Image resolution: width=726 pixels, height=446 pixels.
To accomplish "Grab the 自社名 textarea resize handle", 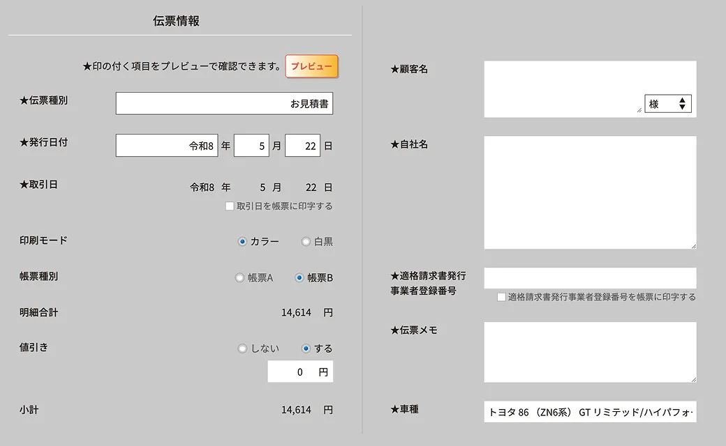I will (x=693, y=246).
